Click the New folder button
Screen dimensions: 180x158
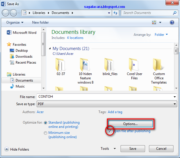pyautogui.click(x=40, y=22)
